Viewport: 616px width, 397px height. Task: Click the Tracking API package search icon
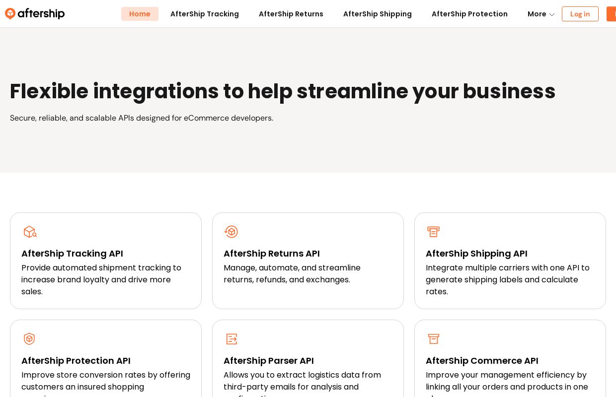30,232
